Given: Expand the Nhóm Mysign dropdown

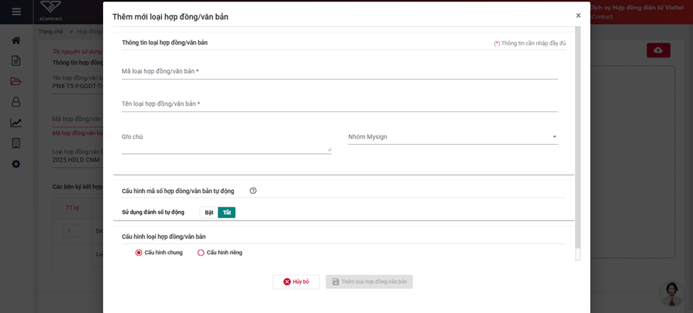Looking at the screenshot, I should [453, 137].
